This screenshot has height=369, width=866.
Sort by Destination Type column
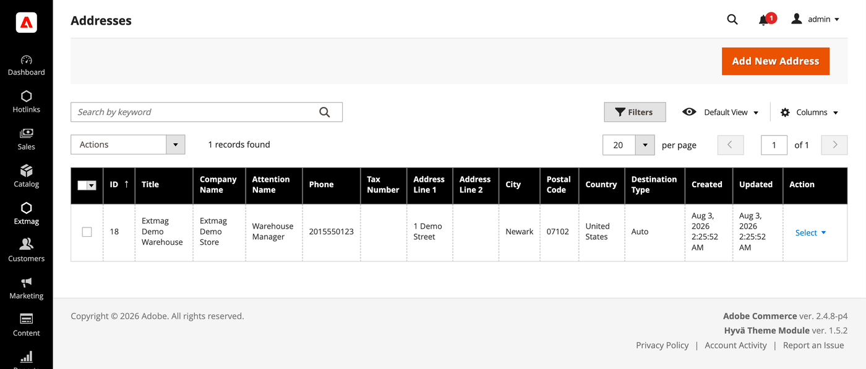655,184
